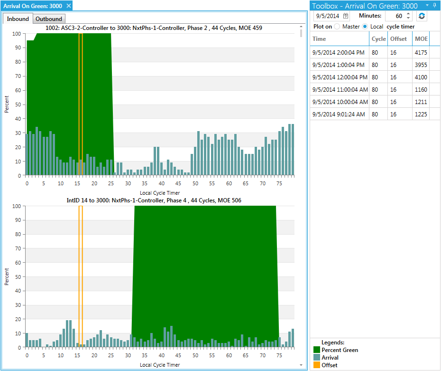The height and width of the screenshot is (371, 441).
Task: Click the date input field showing 9/5/2014
Action: point(326,16)
